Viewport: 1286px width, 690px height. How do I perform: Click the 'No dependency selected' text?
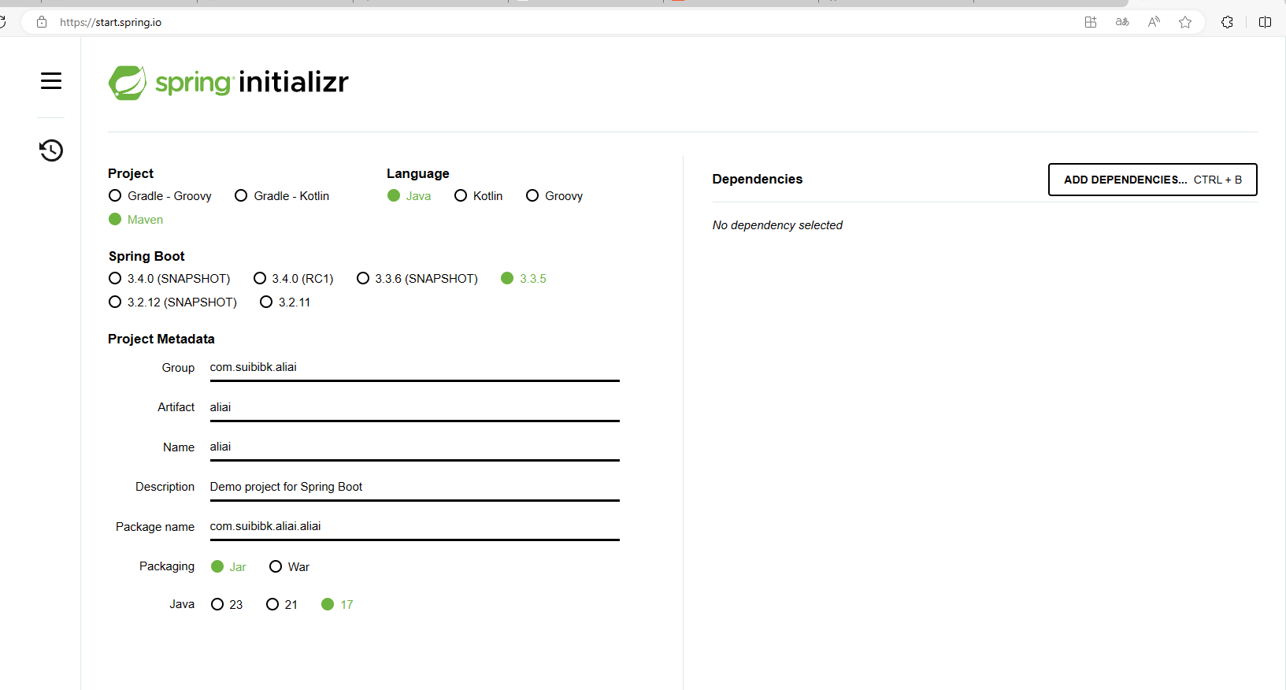click(x=777, y=225)
